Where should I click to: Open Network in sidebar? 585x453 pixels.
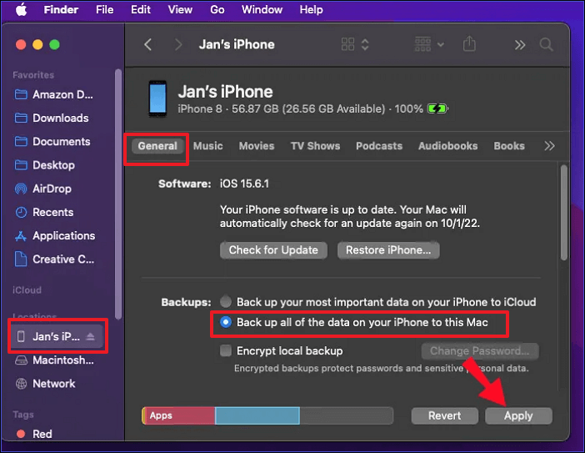click(x=45, y=384)
